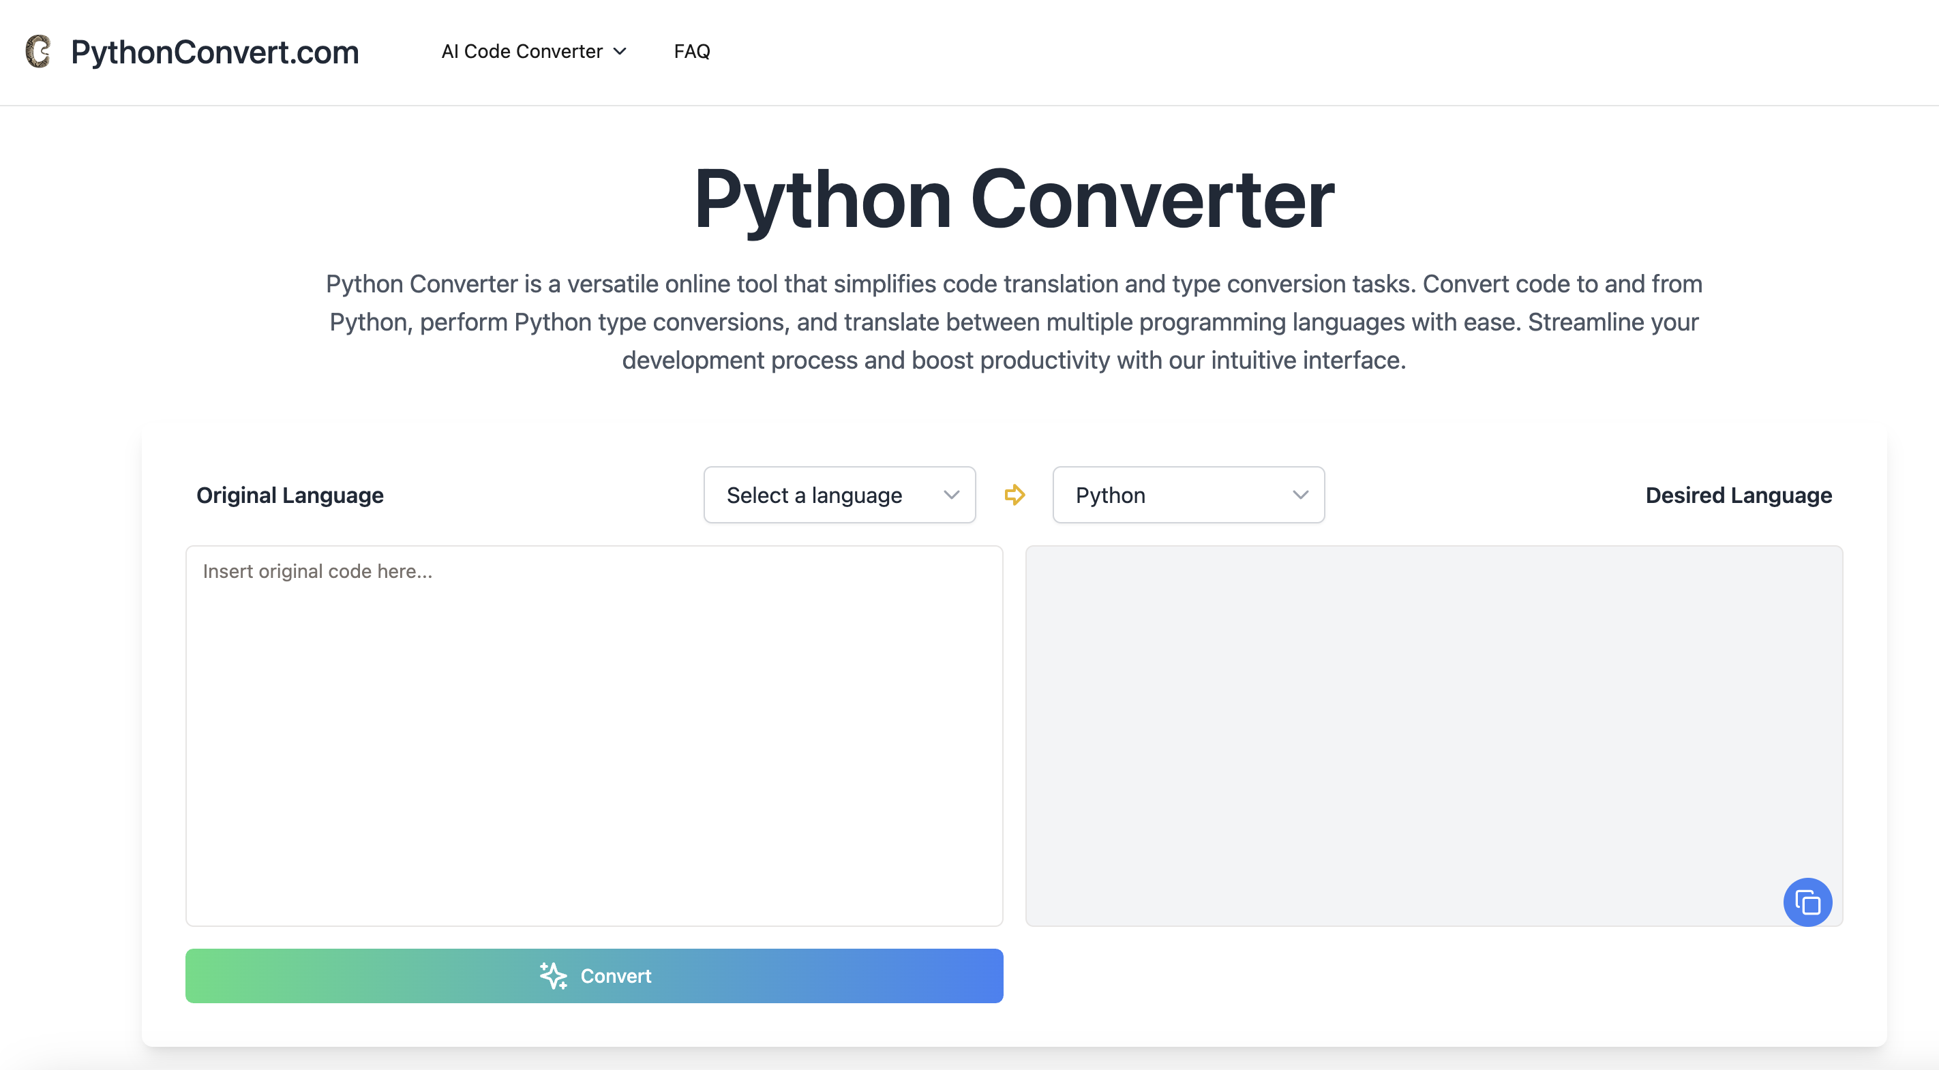Click the description paragraph under the heading
Screen dimensions: 1939x1070
[x=1013, y=322]
